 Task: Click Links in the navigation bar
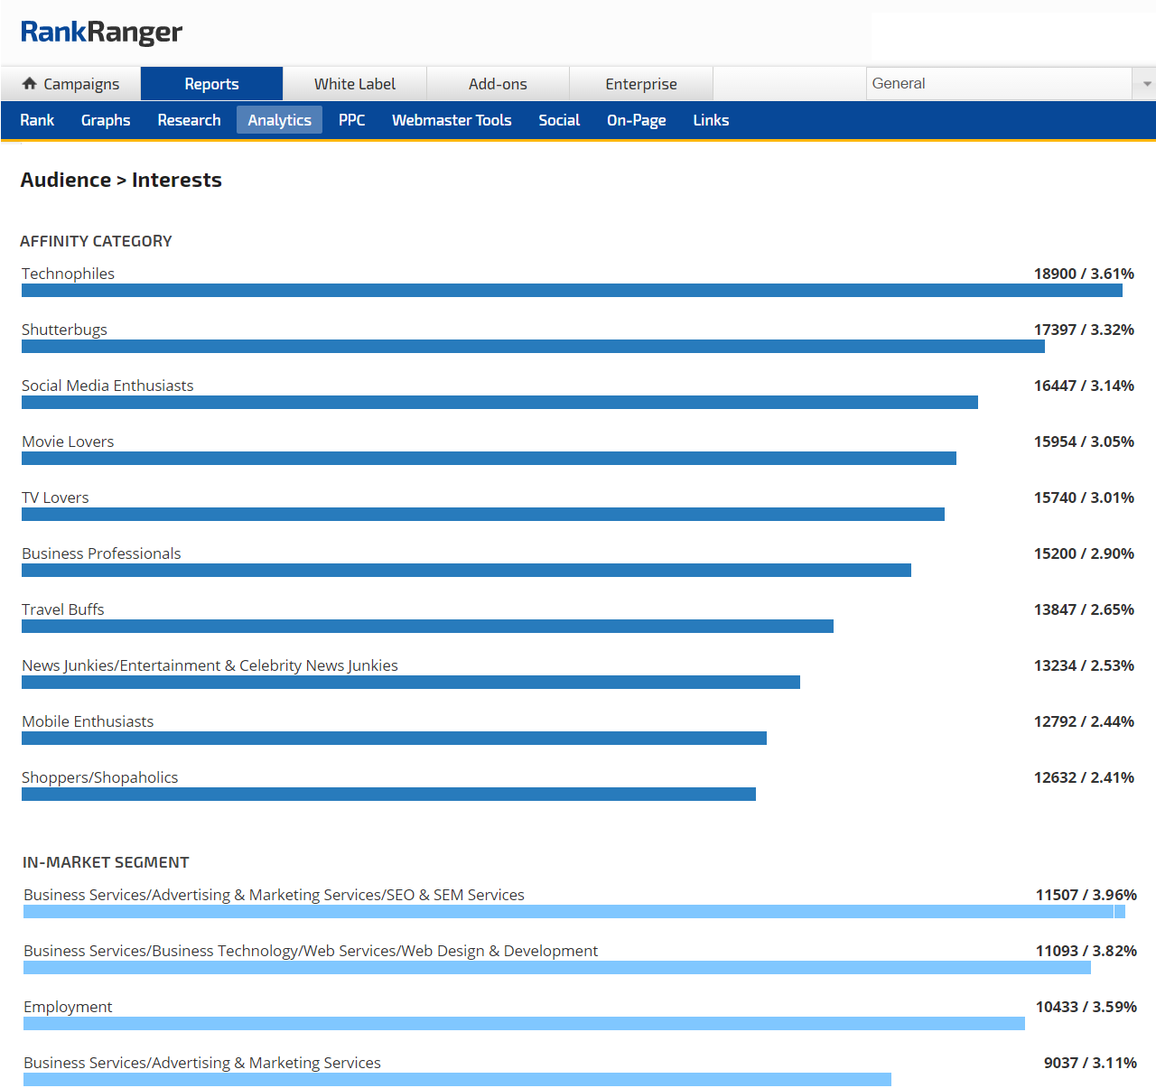pyautogui.click(x=711, y=120)
